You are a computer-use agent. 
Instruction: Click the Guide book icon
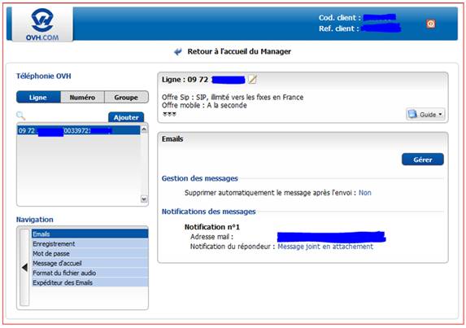pos(412,114)
